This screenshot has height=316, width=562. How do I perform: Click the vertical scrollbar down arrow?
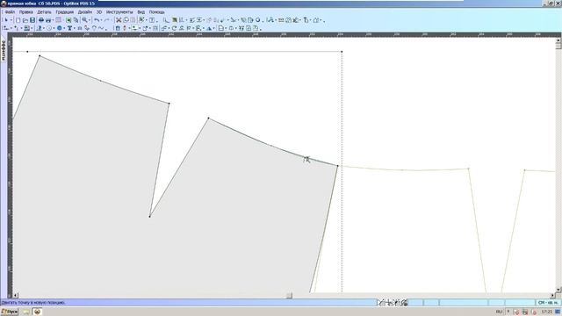pyautogui.click(x=558, y=290)
